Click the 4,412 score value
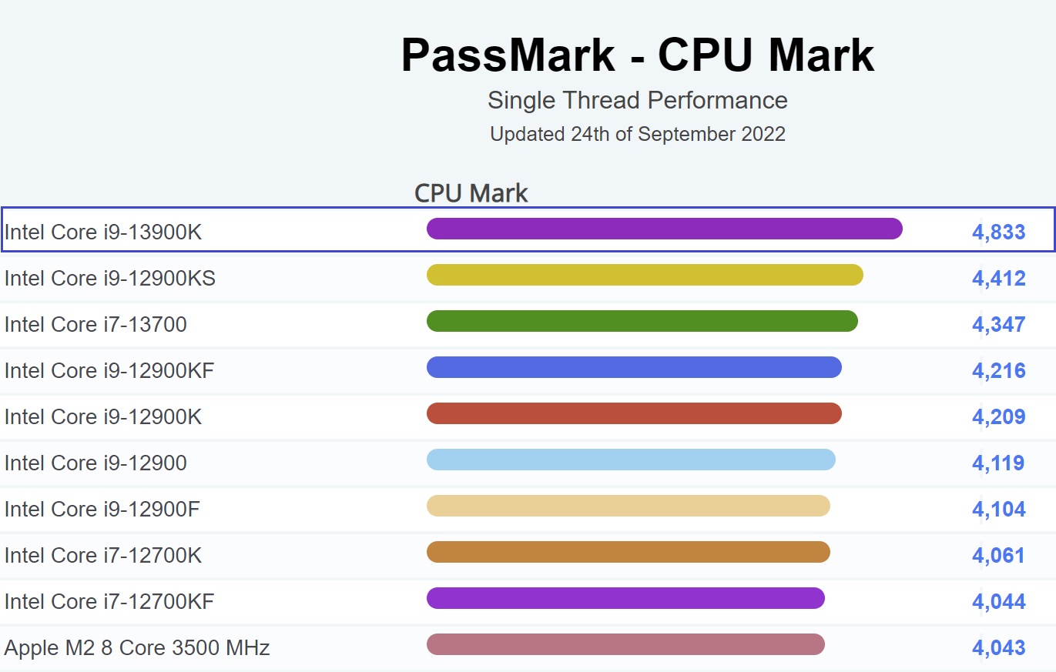Image resolution: width=1056 pixels, height=672 pixels. tap(999, 278)
